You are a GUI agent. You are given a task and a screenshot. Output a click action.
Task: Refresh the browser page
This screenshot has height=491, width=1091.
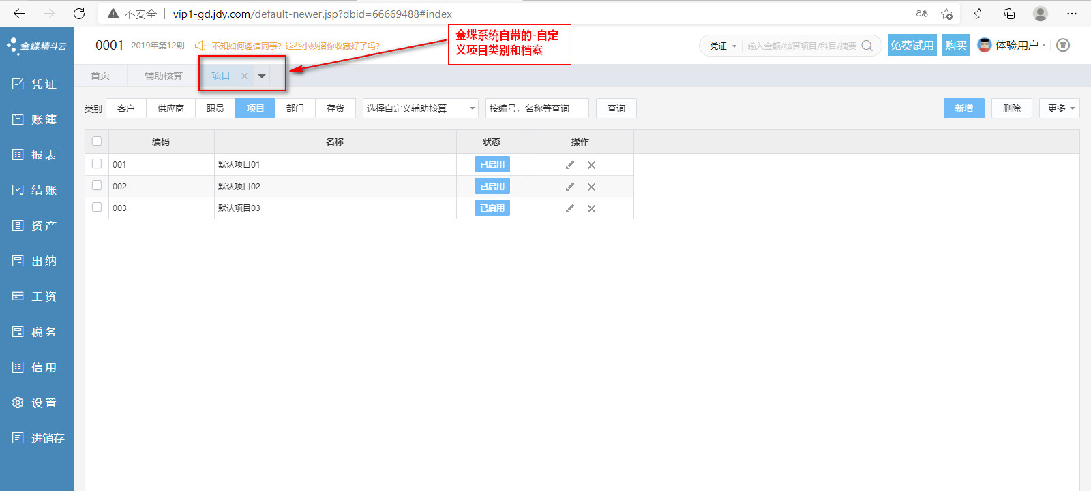[79, 14]
